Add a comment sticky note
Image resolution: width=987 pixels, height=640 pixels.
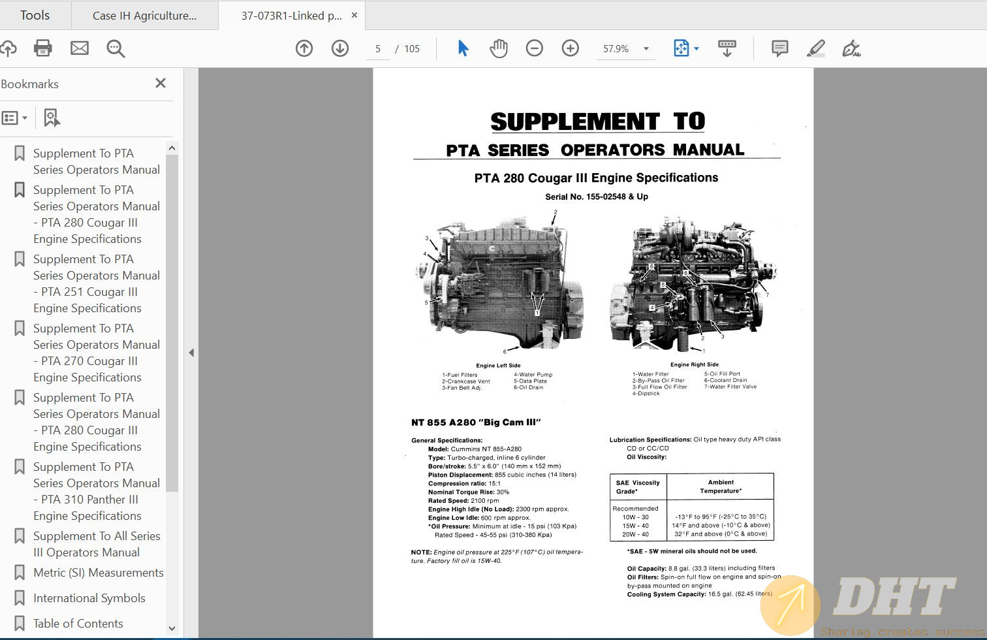(x=779, y=48)
